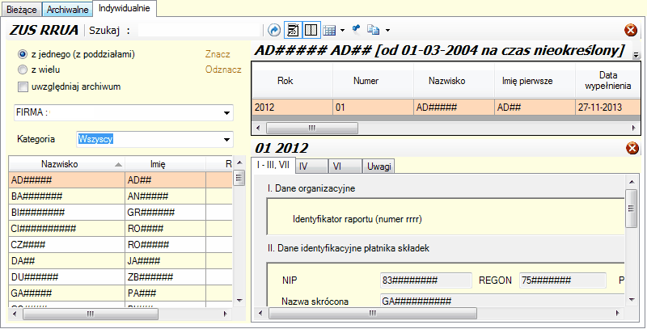Toggle the form view toolbar icon
Image resolution: width=647 pixels, height=329 pixels.
pyautogui.click(x=293, y=30)
